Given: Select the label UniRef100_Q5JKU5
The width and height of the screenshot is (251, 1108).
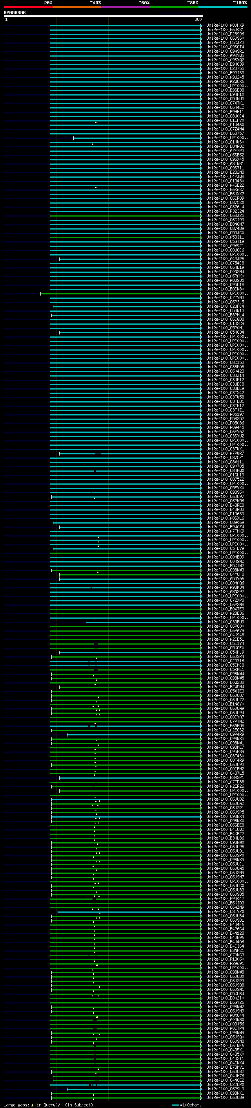Looking at the screenshot, I should 225,99.
